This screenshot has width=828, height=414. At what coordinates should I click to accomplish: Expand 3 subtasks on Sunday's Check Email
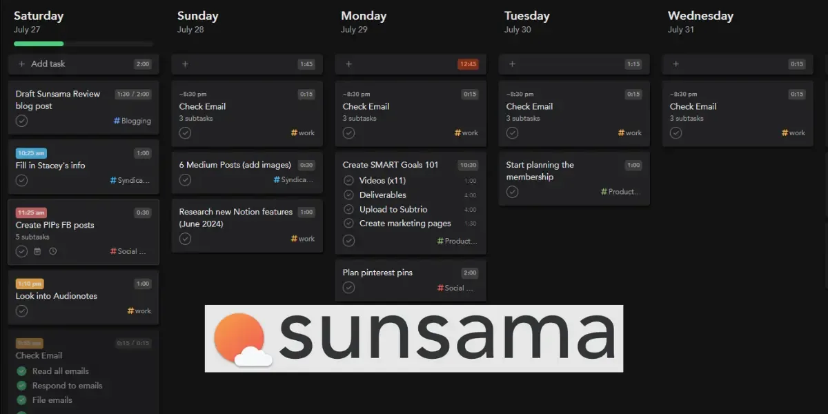coord(196,119)
